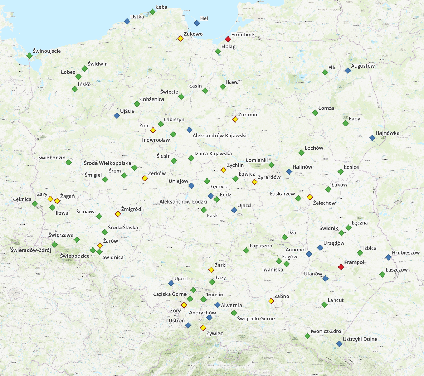Select the green marker at Iwonicz-Zdrój

click(307, 336)
